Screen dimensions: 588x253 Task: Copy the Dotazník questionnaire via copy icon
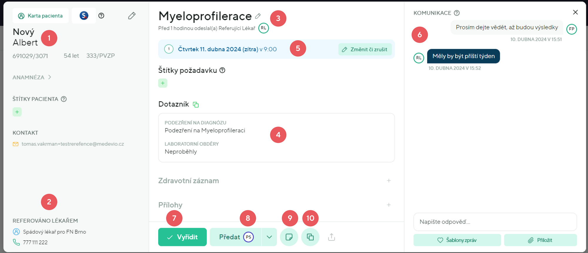click(196, 105)
